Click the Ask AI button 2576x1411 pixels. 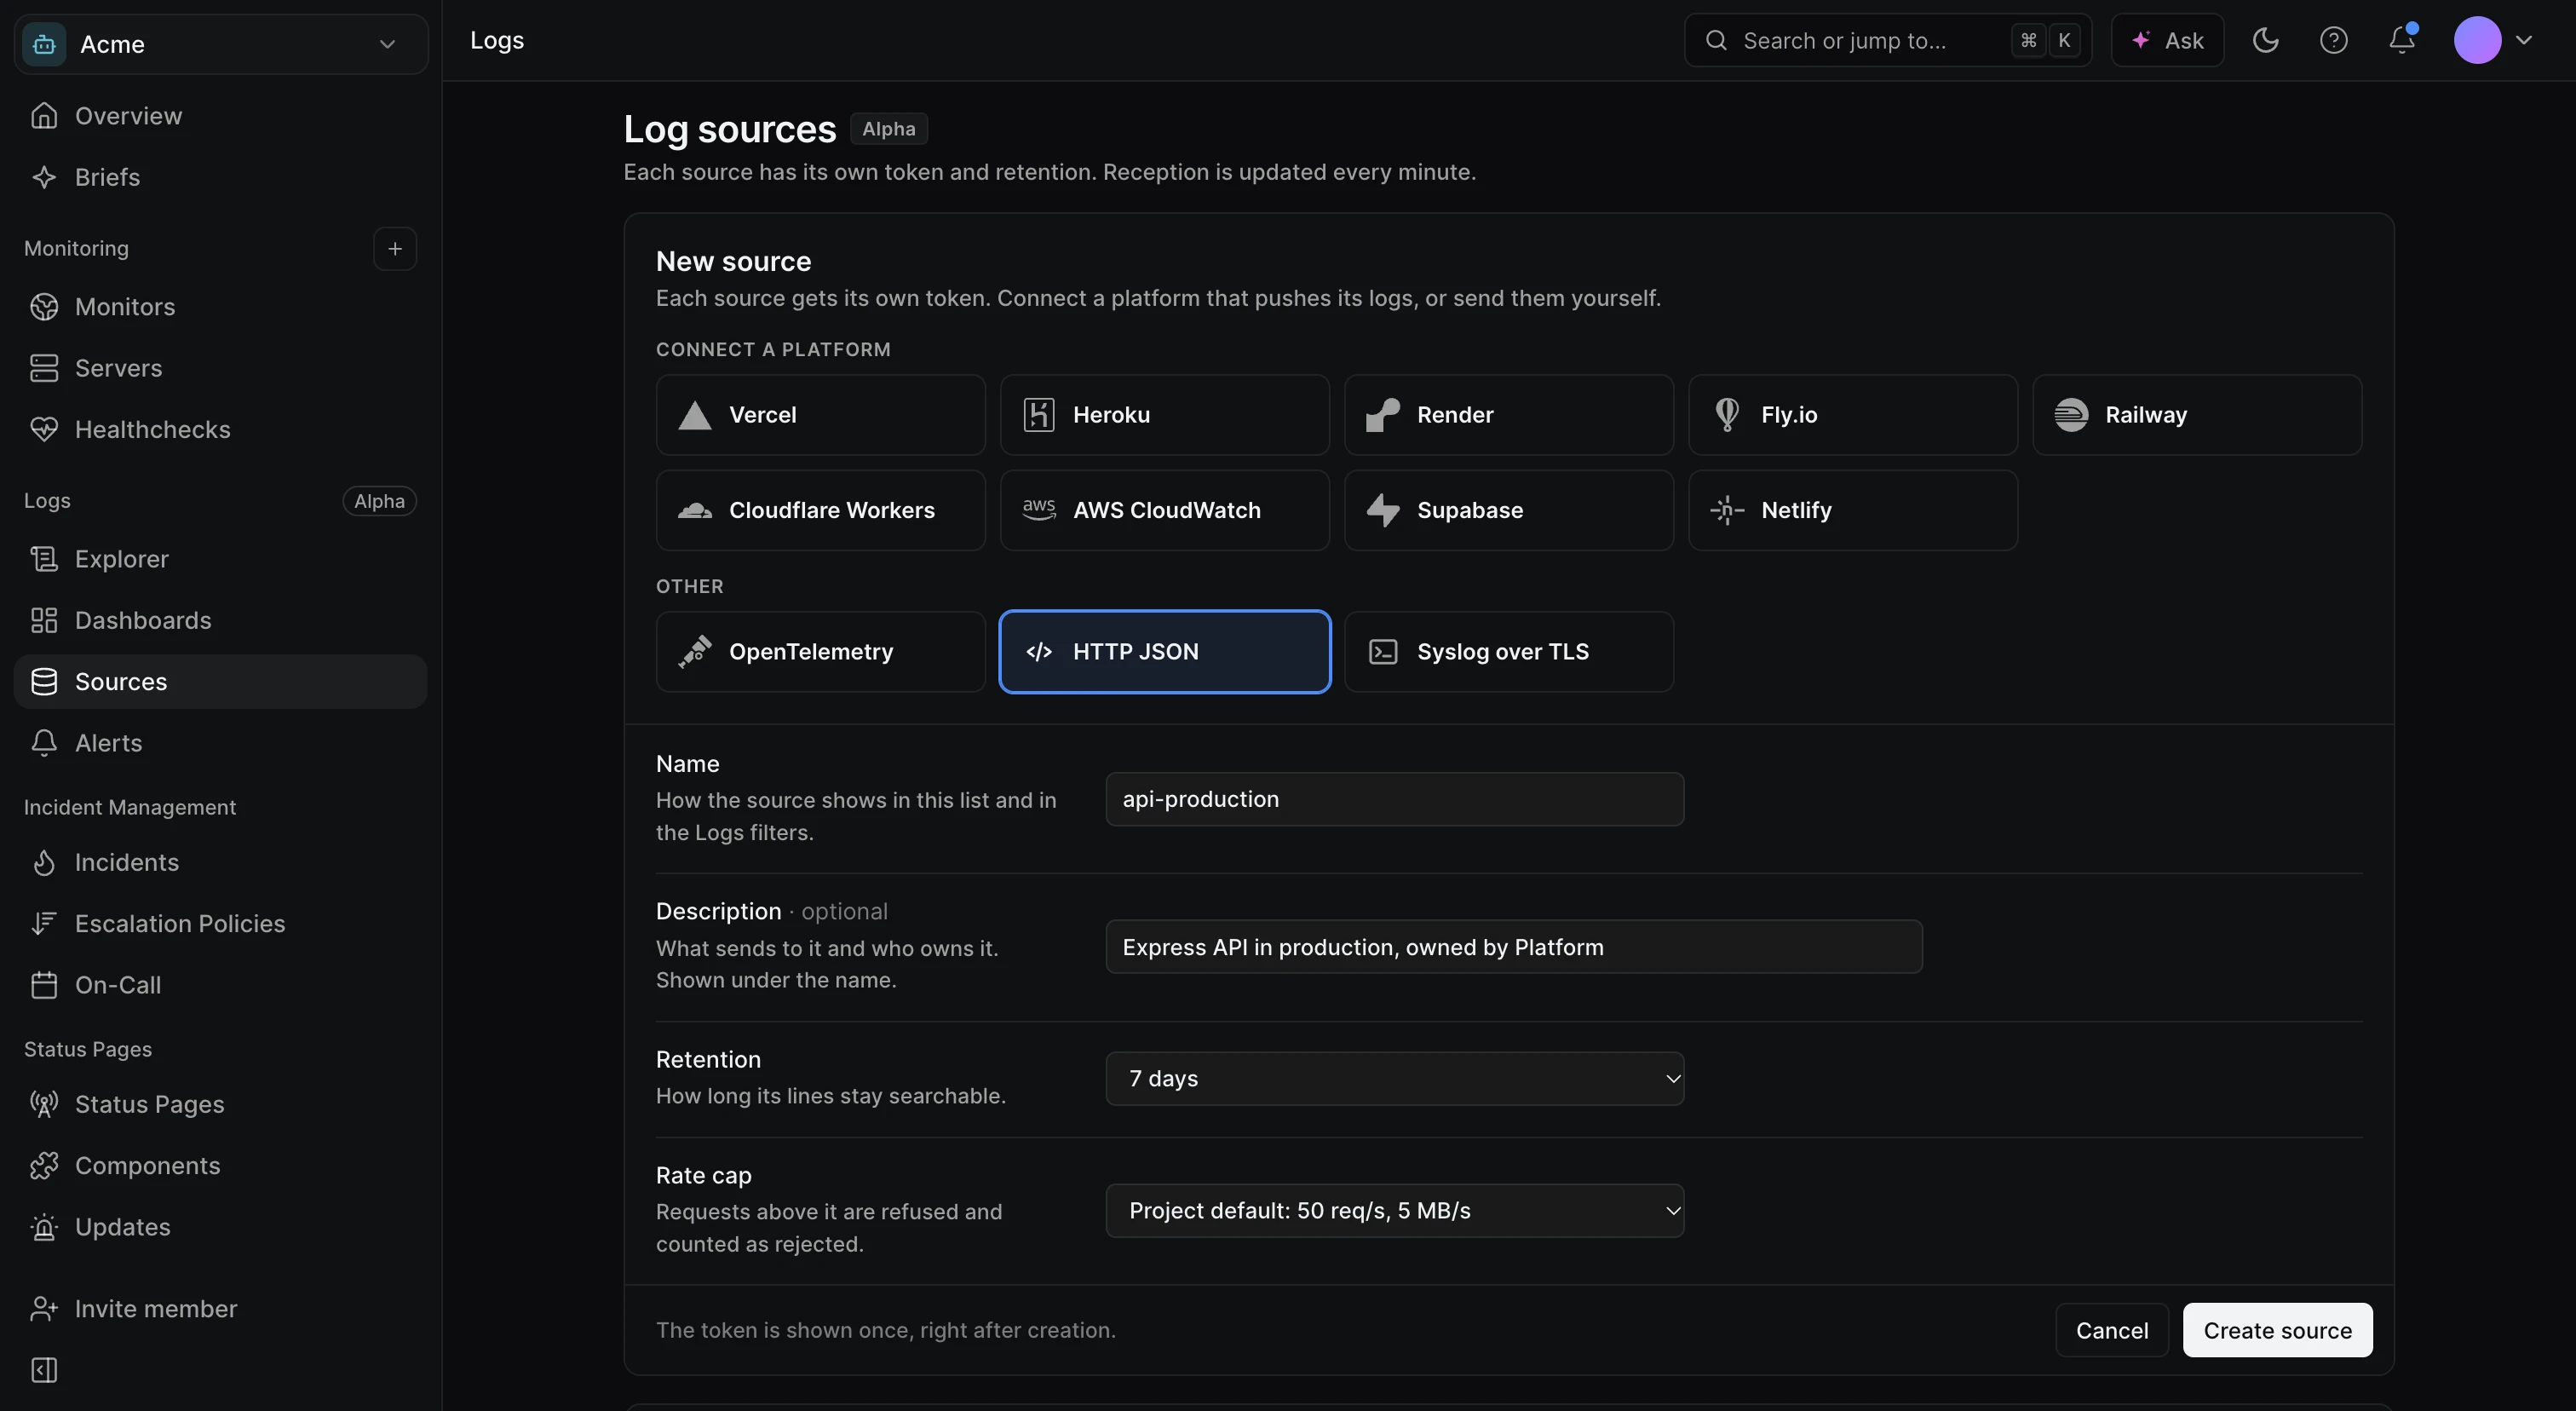click(2167, 40)
